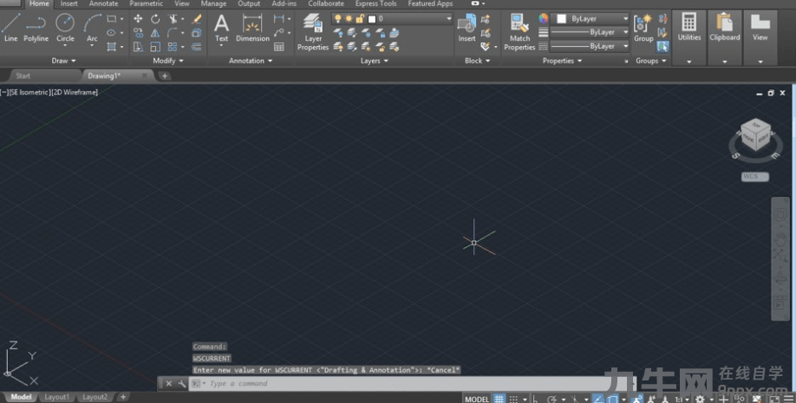Select the Polyline tool

point(36,28)
